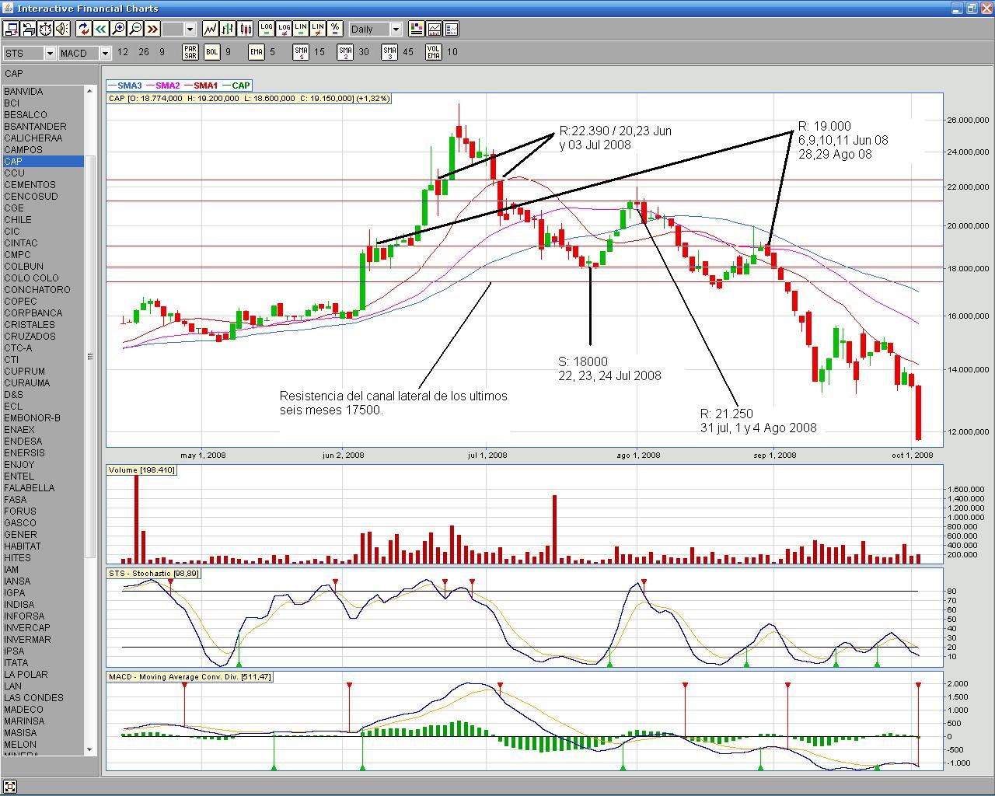Click the MACD panel label
Viewport: 995px width, 796px height.
click(190, 677)
